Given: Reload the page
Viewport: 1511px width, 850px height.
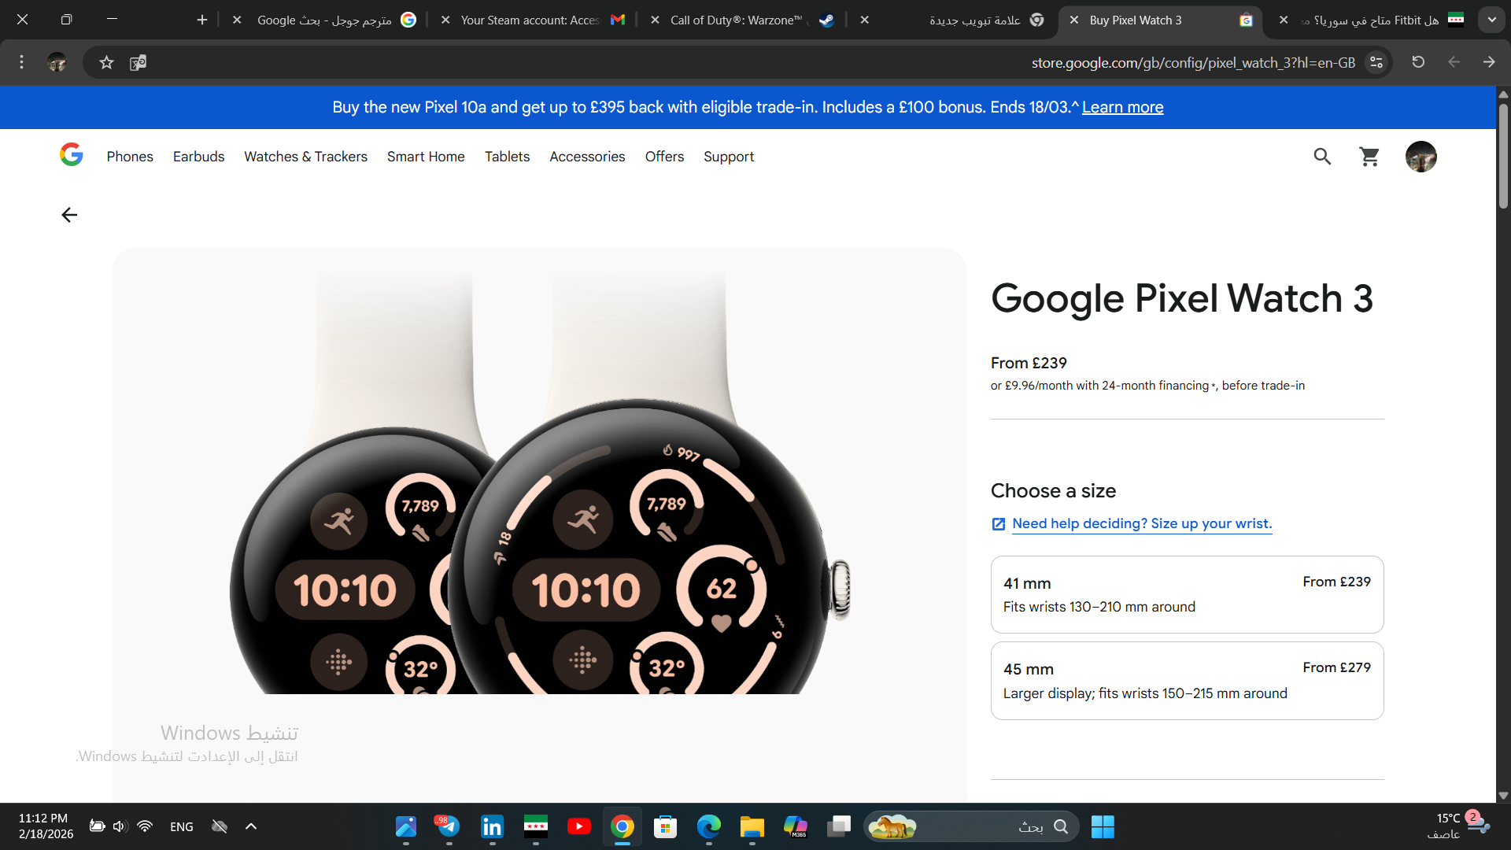Looking at the screenshot, I should (1418, 62).
